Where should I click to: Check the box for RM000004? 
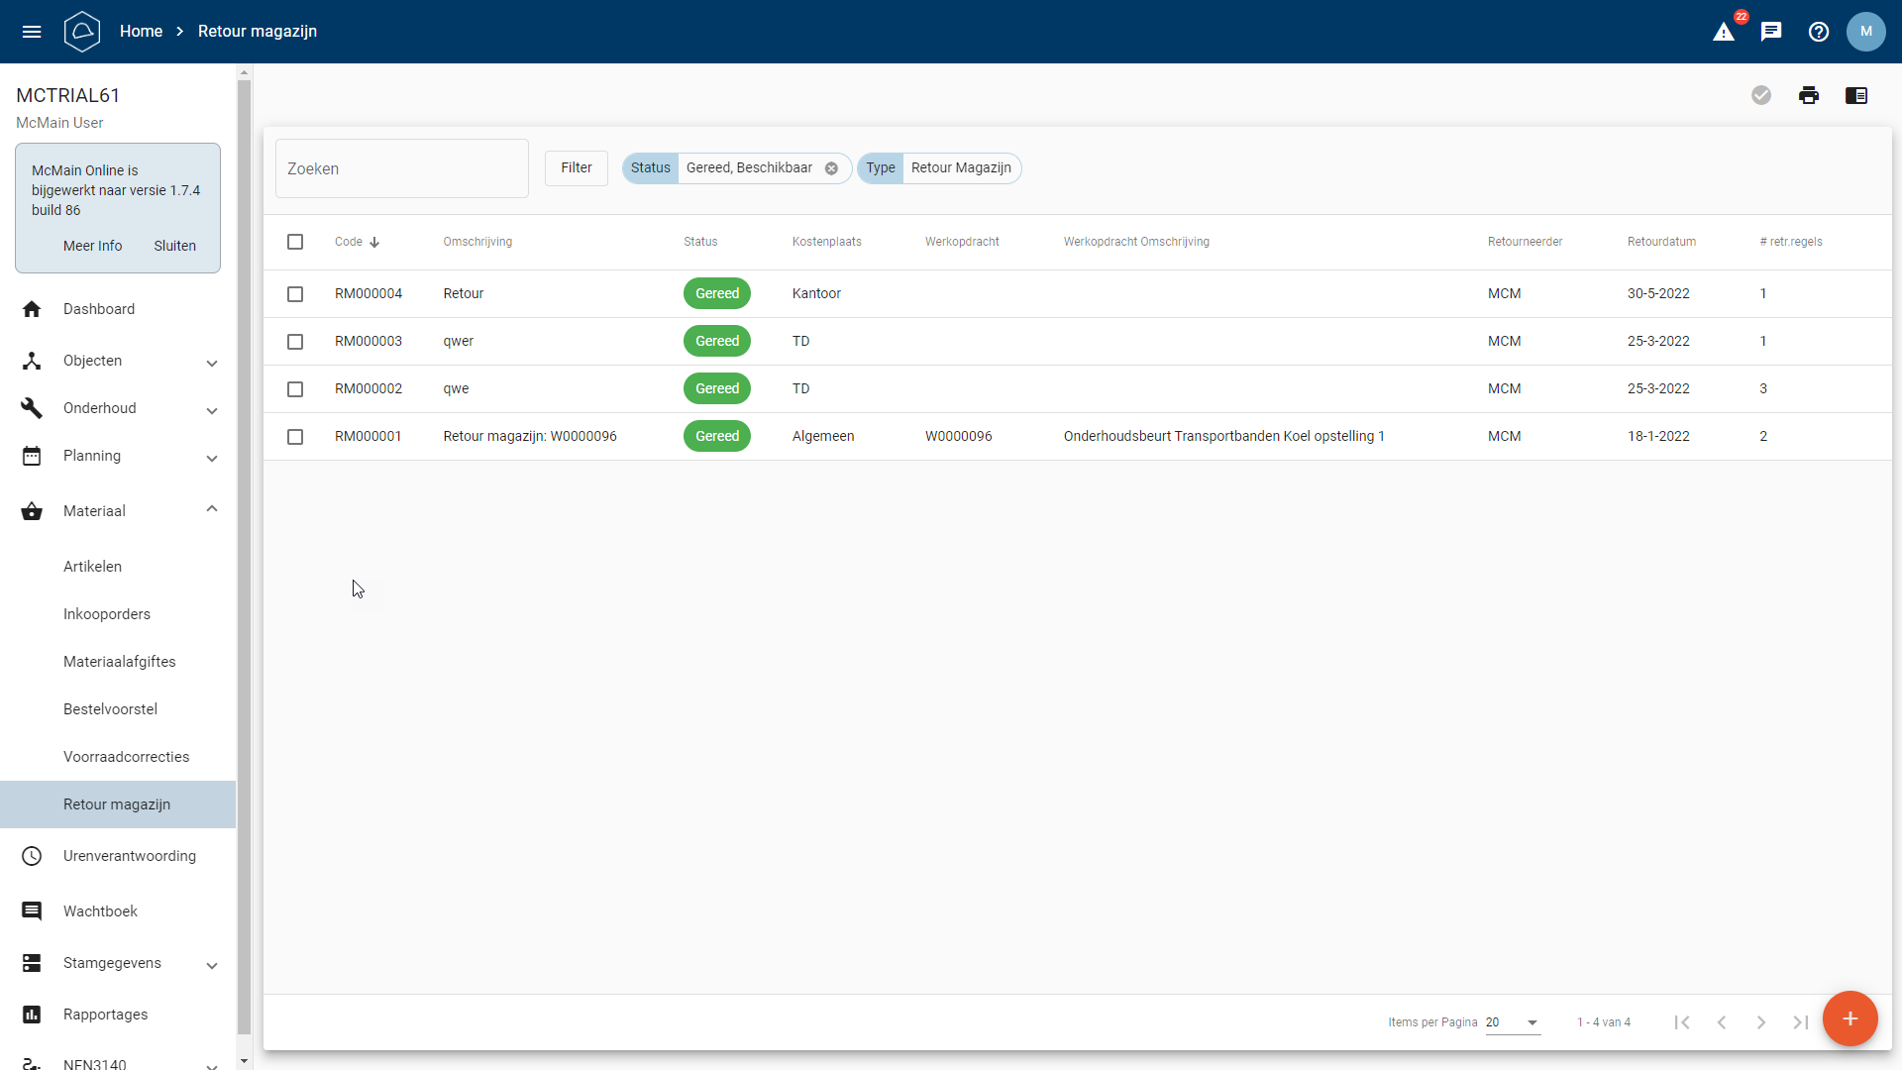(x=295, y=294)
